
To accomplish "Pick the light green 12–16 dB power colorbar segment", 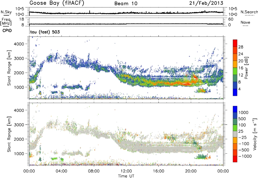I will pos(235,71).
